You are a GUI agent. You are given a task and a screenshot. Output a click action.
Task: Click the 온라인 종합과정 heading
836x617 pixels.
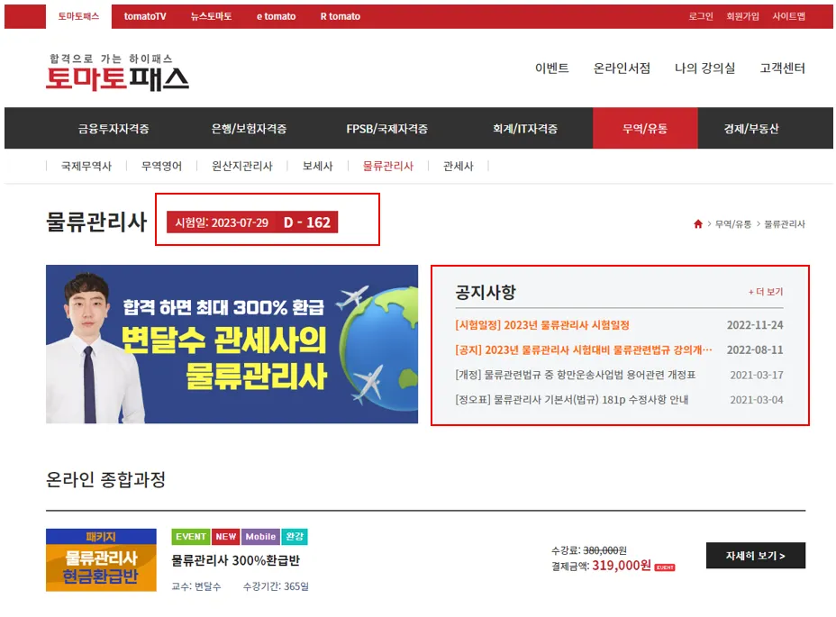[105, 479]
